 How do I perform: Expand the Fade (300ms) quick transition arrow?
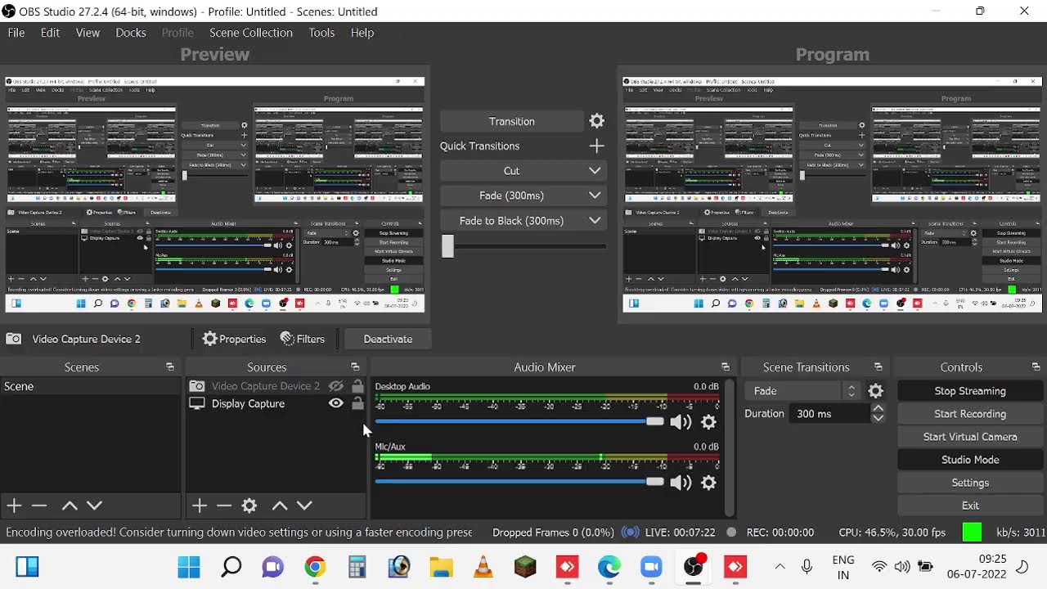point(595,196)
